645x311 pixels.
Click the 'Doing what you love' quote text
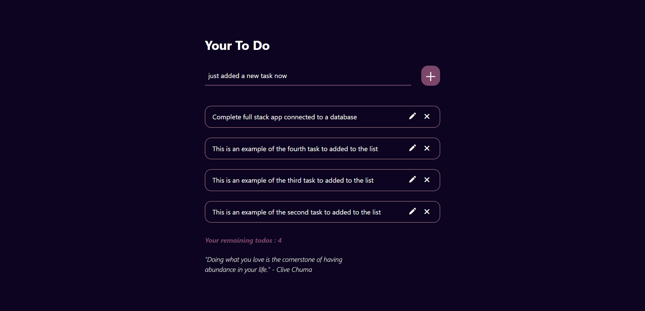[x=274, y=260]
